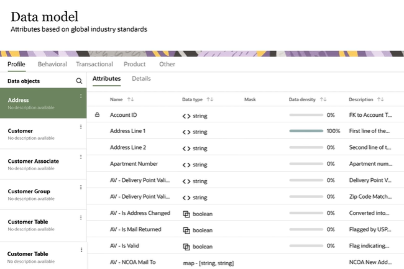404x269 pixels.
Task: Switch to Profile tab
Action: [17, 64]
